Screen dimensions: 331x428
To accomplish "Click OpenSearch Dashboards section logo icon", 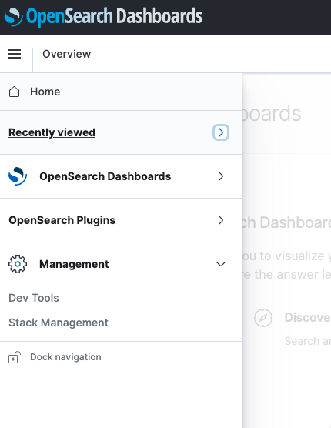I will pyautogui.click(x=18, y=176).
